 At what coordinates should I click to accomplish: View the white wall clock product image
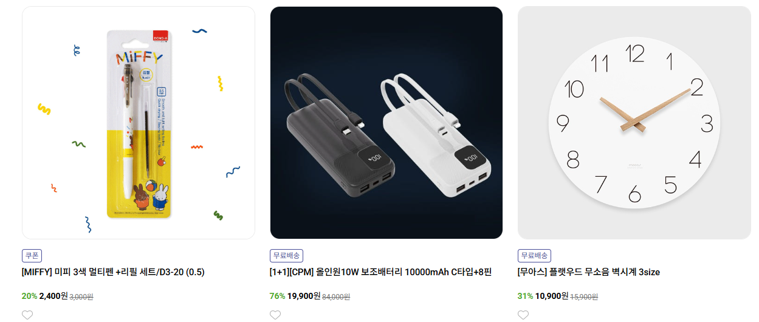(634, 123)
